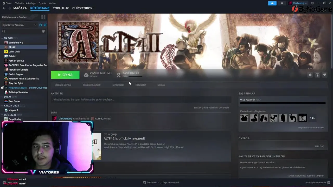Click the green OYNA play button
The image size is (333, 187).
point(65,75)
